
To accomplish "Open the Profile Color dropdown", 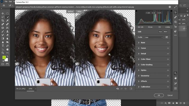I will pyautogui.click(x=154, y=37).
